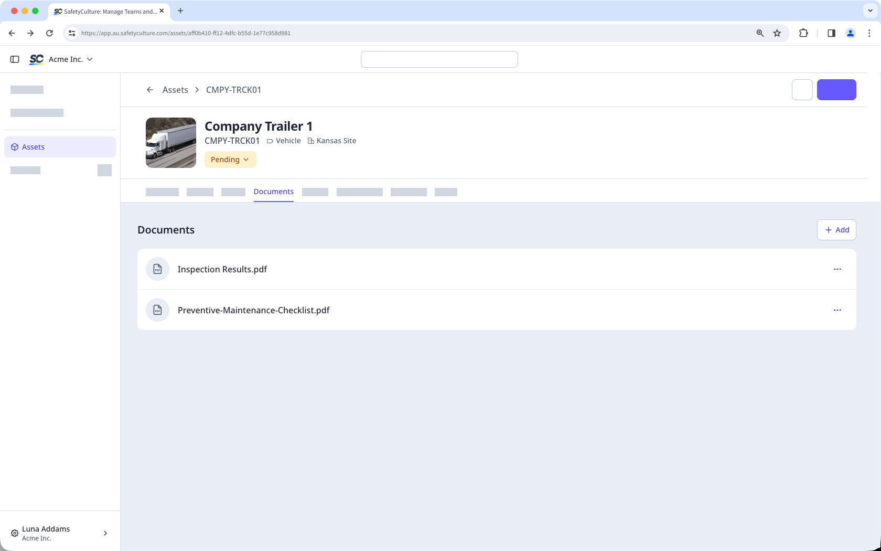The width and height of the screenshot is (881, 551).
Task: Open the Chrome three-dot menu
Action: (x=869, y=33)
